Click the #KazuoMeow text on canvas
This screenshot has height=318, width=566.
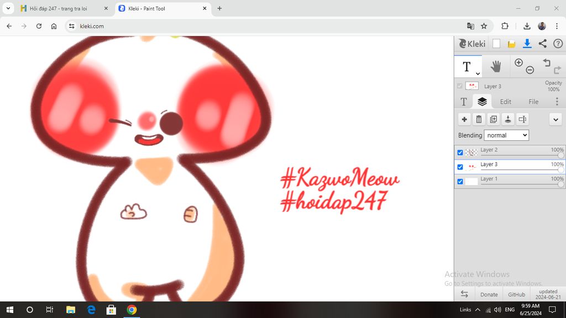340,178
